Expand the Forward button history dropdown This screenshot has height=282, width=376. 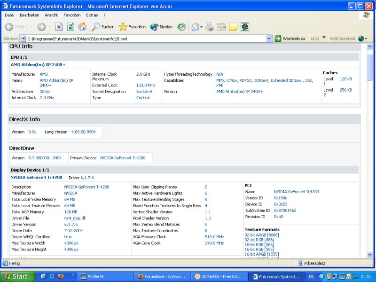click(50, 27)
